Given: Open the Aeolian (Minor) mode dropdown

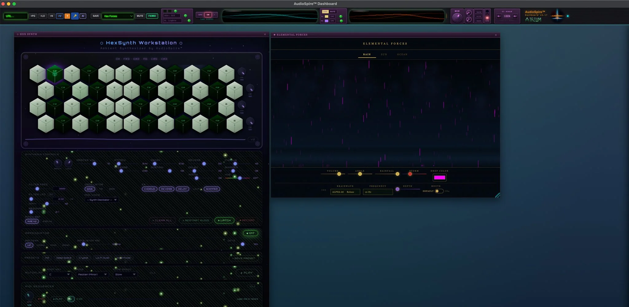Looking at the screenshot, I should [x=92, y=274].
